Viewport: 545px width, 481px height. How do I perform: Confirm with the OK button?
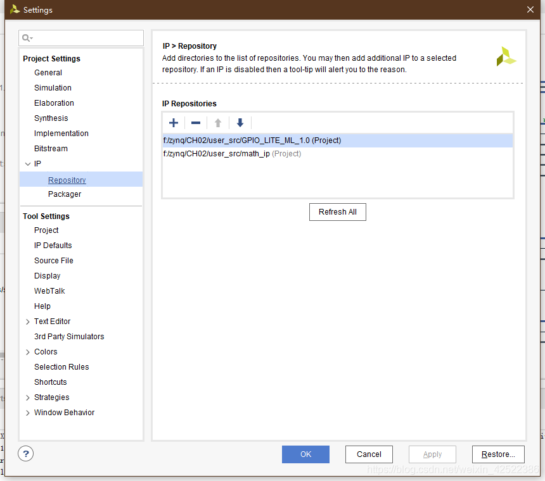305,454
